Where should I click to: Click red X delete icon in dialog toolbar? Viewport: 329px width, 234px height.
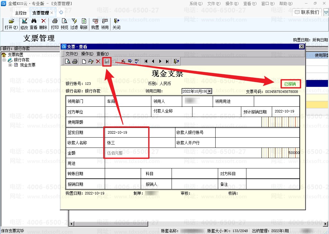coord(98,61)
